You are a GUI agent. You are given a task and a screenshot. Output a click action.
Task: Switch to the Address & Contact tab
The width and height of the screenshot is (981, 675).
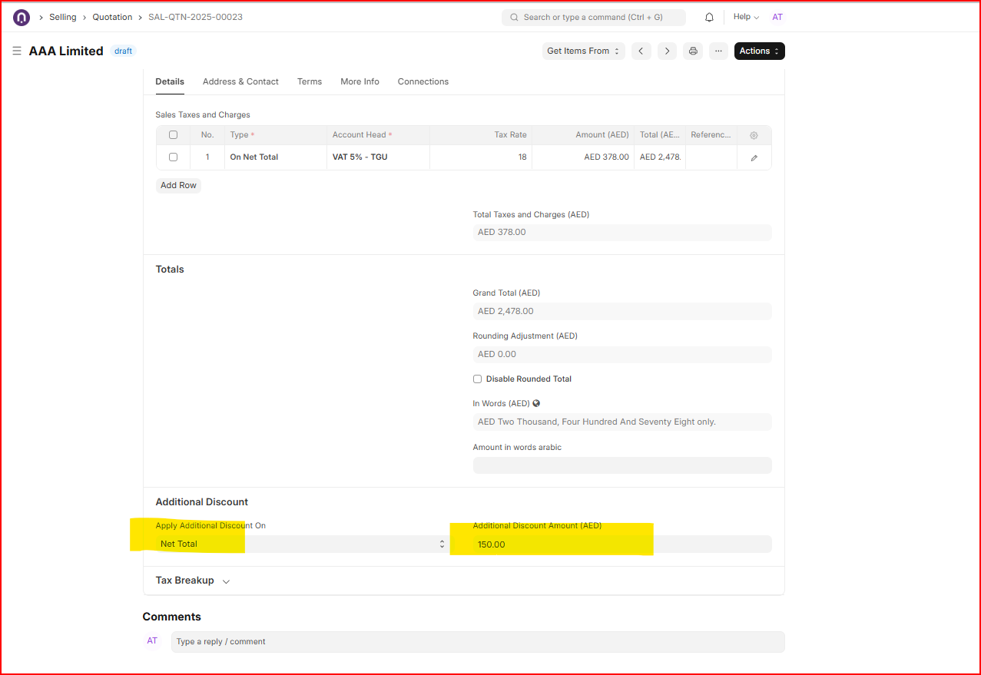240,81
